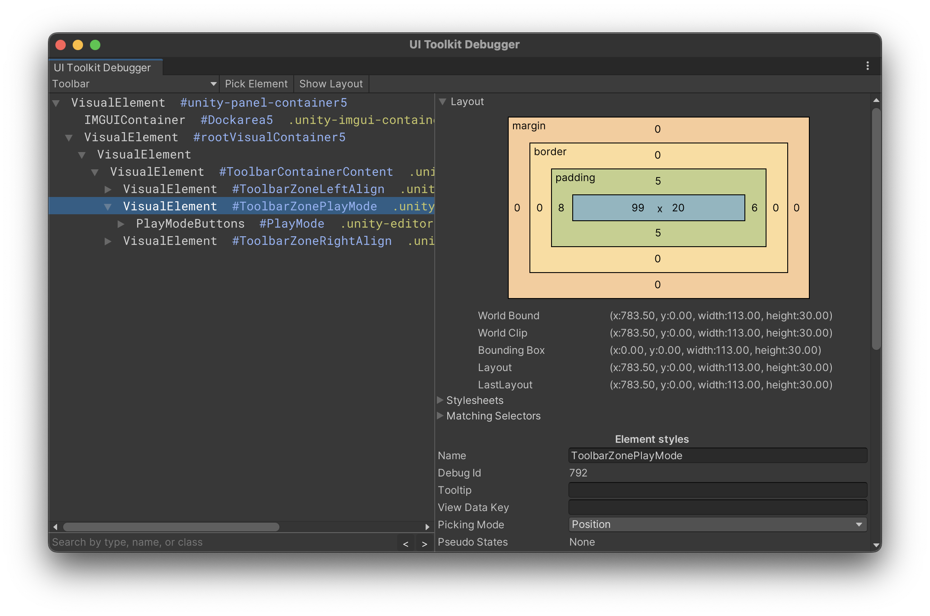Toggle the Pick Element mode

click(256, 84)
